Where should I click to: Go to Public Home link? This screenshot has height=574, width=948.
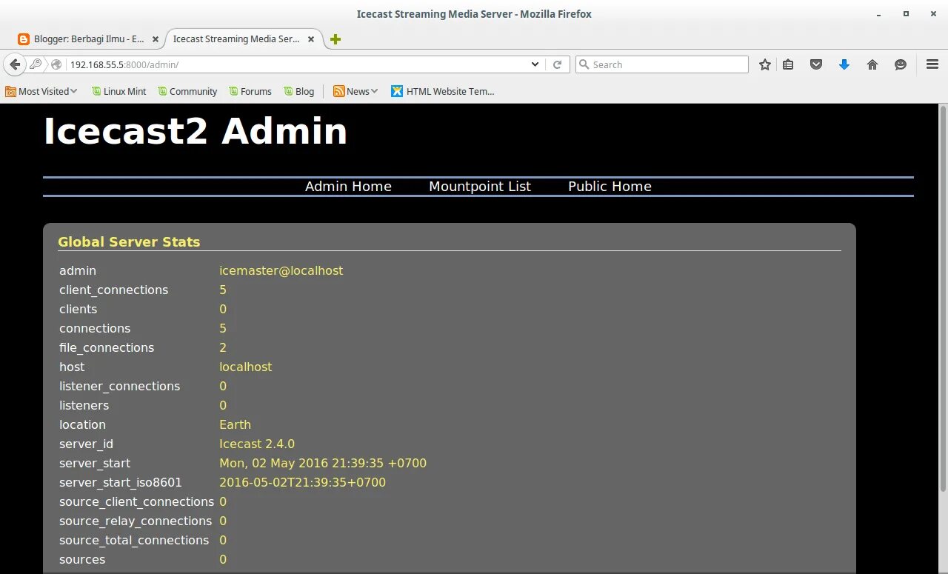[x=610, y=187]
